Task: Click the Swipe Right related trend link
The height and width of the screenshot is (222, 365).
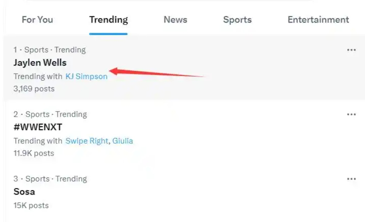Action: tap(87, 141)
